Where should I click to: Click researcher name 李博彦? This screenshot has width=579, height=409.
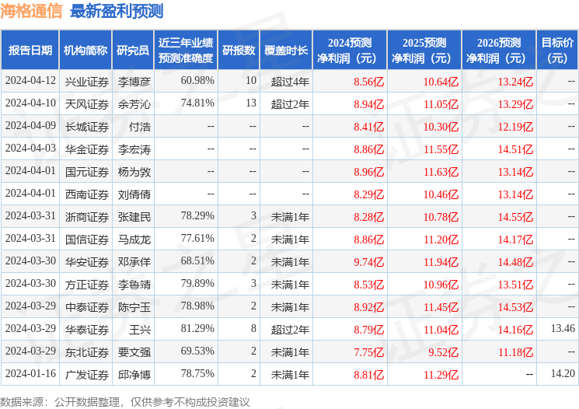pos(134,82)
